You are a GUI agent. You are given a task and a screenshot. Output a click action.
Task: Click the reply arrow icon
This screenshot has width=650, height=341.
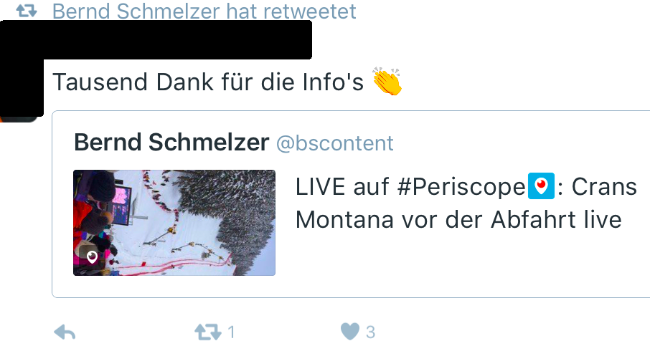(x=65, y=332)
